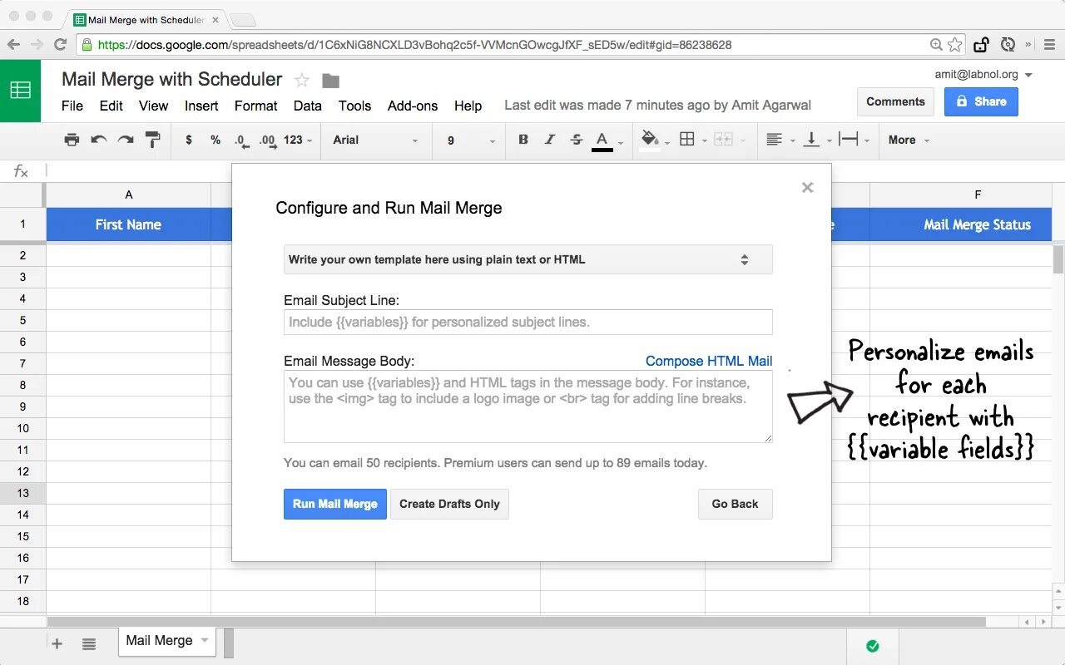Image resolution: width=1065 pixels, height=665 pixels.
Task: Toggle bold formatting
Action: [x=523, y=140]
